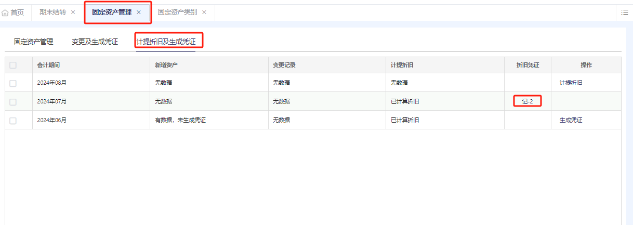633x225 pixels.
Task: Check the 2024年08月 row checkbox
Action: click(x=13, y=83)
